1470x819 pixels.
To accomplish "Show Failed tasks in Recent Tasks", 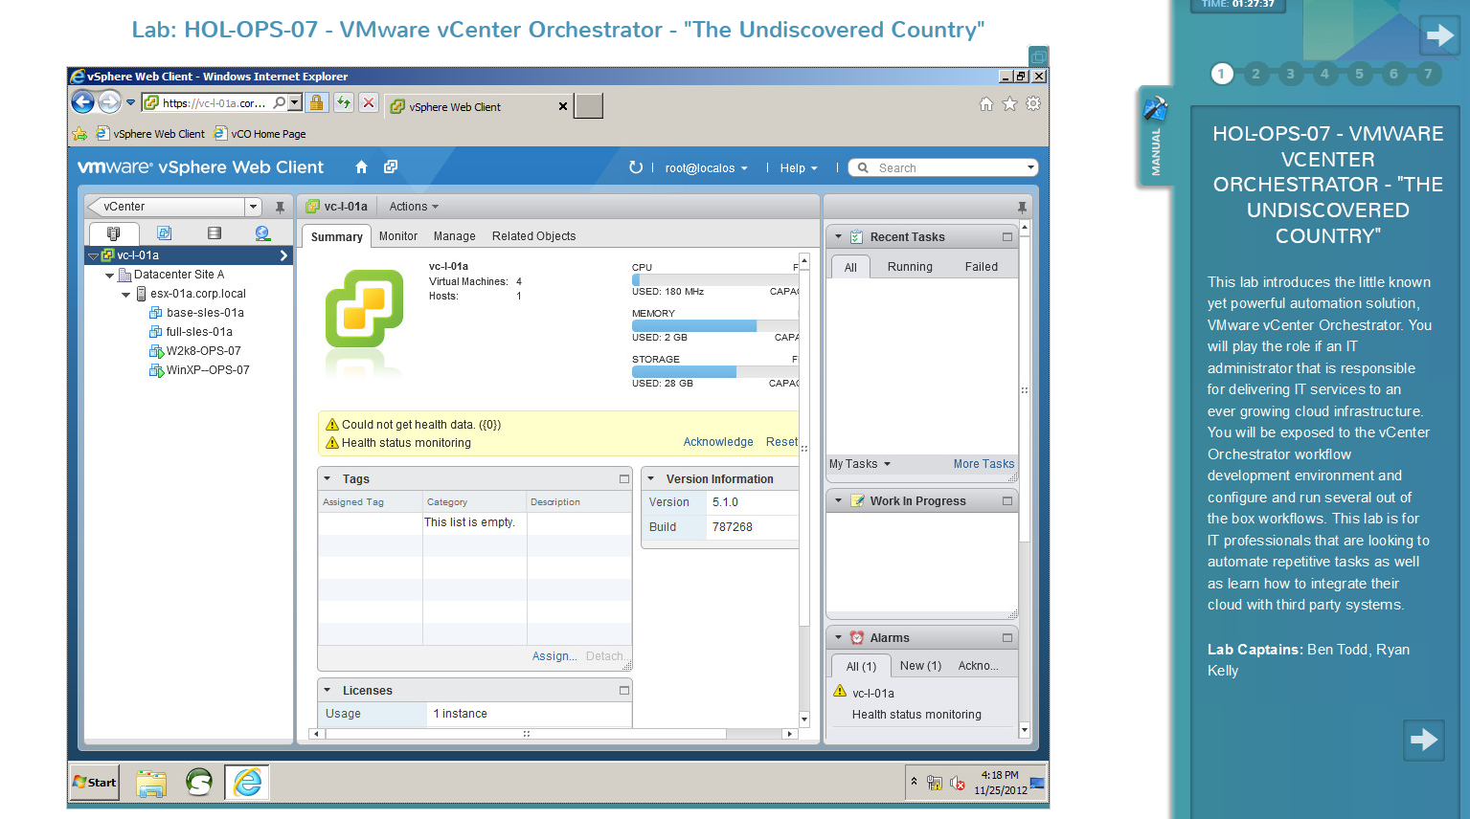I will [982, 266].
